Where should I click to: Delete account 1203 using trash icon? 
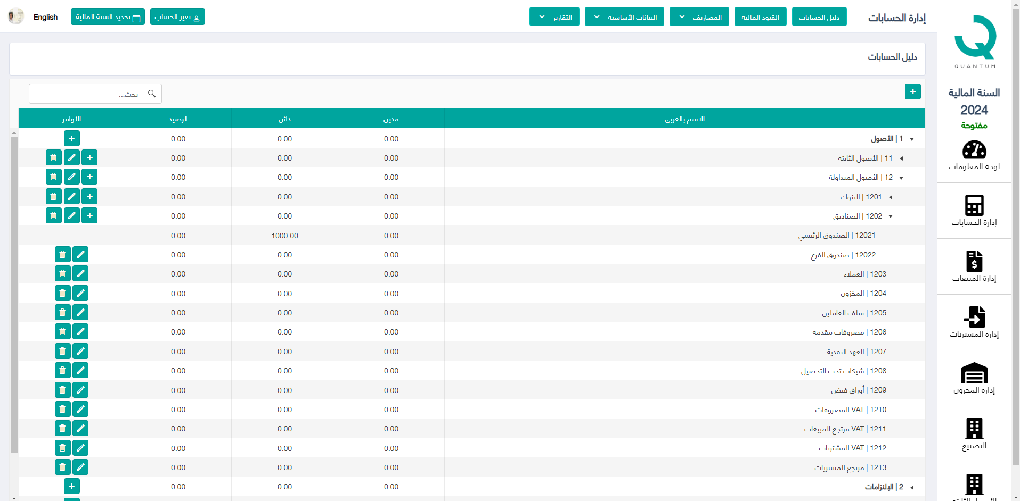[62, 274]
